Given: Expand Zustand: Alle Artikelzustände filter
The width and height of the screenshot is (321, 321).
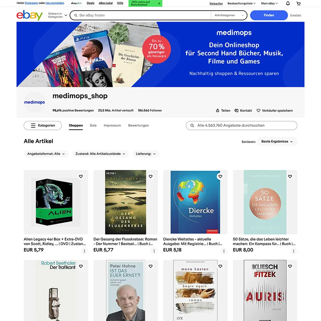Looking at the screenshot, I should pos(100,154).
